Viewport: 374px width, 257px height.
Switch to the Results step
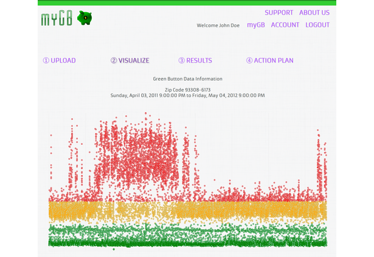pos(195,61)
